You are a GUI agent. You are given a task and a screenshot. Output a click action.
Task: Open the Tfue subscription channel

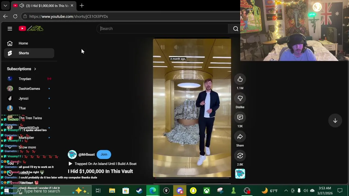point(29,108)
